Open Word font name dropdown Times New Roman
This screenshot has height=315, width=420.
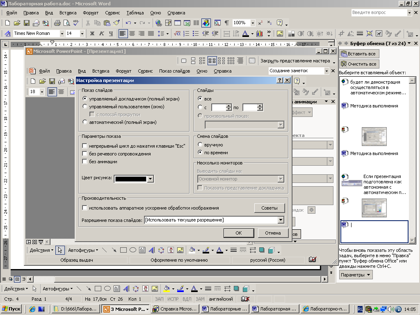[x=62, y=34]
